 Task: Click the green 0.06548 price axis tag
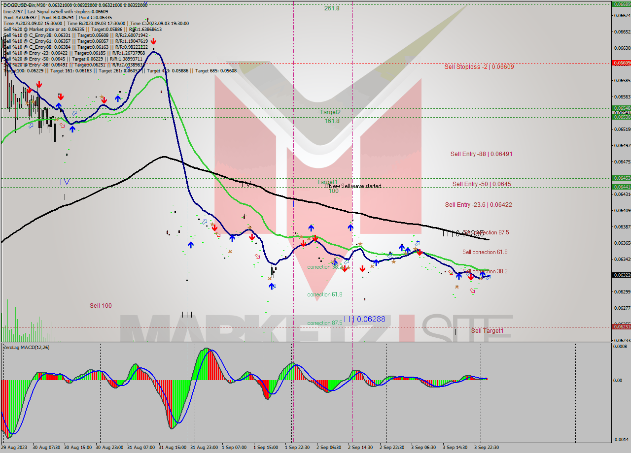(x=621, y=108)
